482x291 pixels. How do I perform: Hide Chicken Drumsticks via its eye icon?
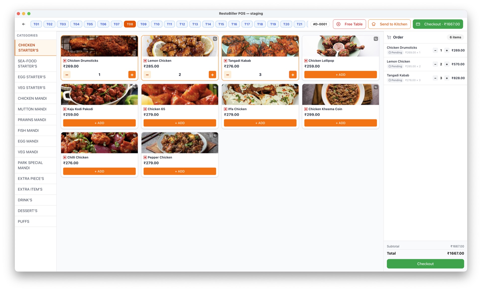(x=135, y=39)
